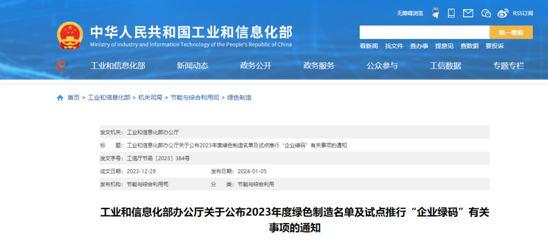Click the bold article headline
The width and height of the screenshot is (548, 252).
(295, 220)
